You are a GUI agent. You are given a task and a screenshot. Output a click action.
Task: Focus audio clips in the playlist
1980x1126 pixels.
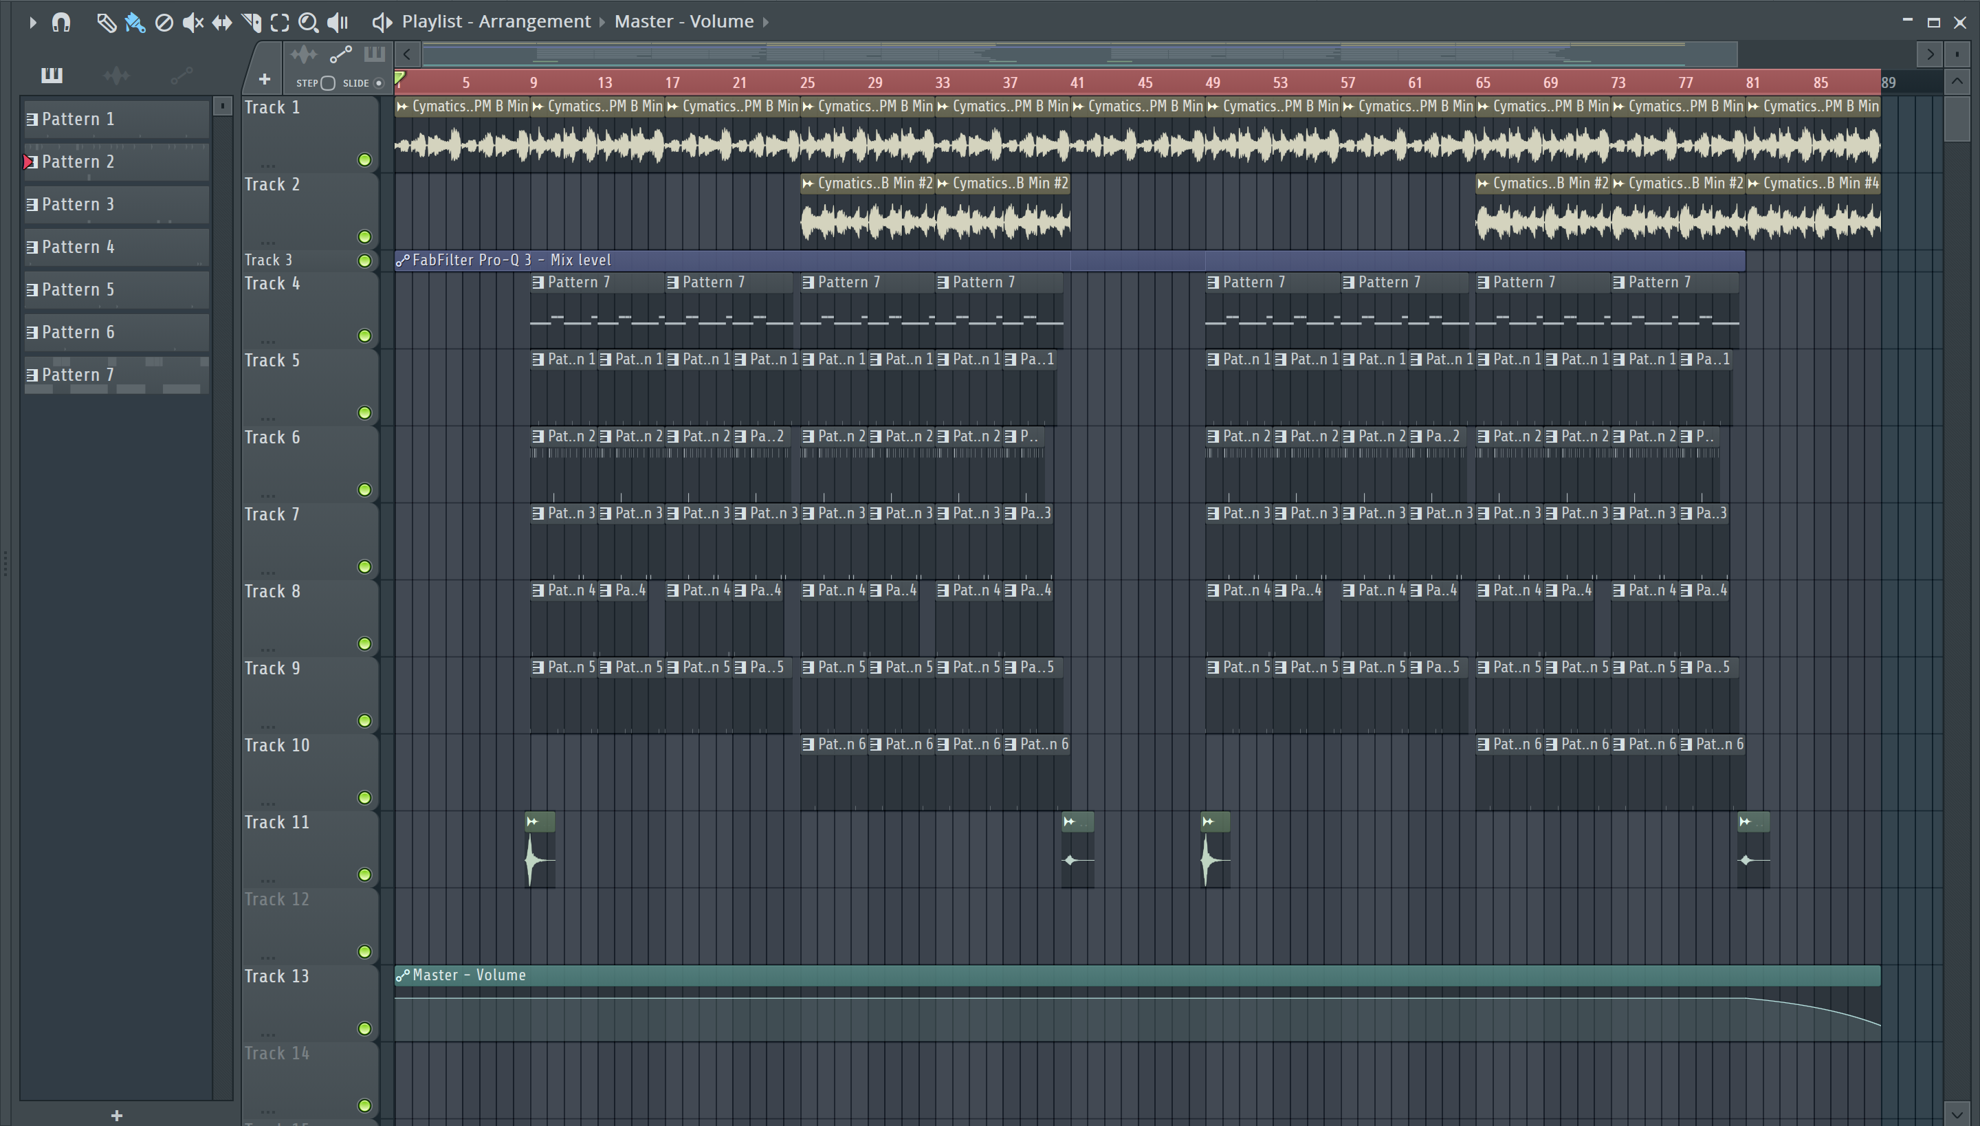coord(304,54)
